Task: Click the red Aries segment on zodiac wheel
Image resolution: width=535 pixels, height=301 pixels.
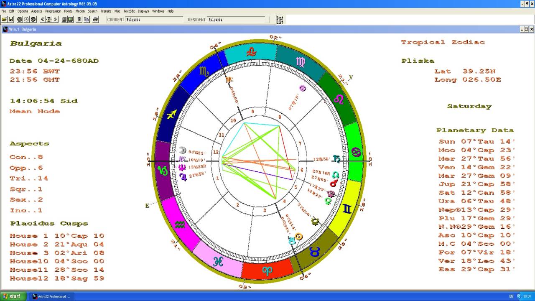Action: pyautogui.click(x=267, y=270)
